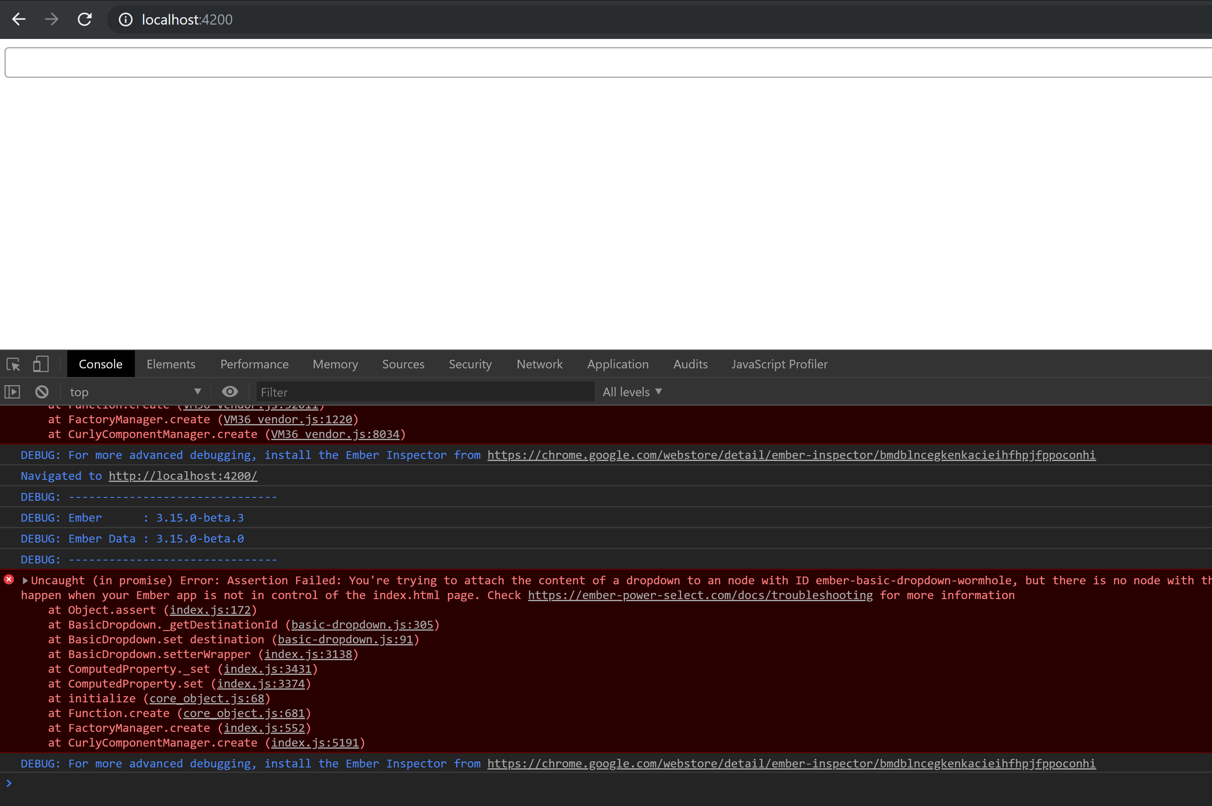Viewport: 1212px width, 806px height.
Task: Select the inspect element tool
Action: coord(13,364)
